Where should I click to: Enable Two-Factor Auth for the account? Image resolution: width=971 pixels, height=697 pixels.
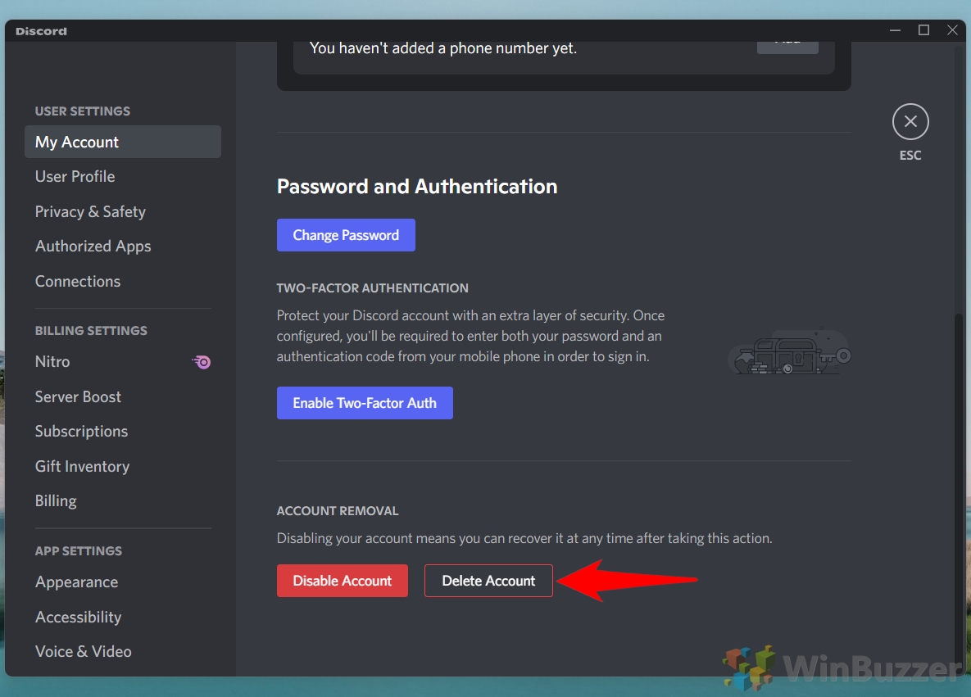click(x=364, y=402)
